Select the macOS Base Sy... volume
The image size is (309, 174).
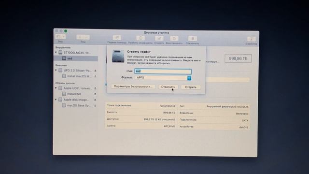(76, 105)
